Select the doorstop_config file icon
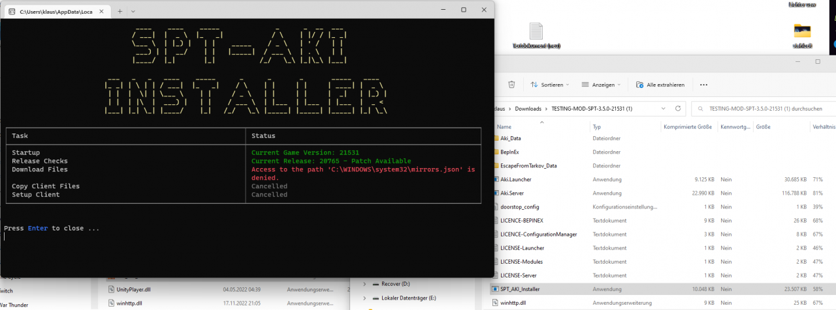The width and height of the screenshot is (836, 310). [x=495, y=206]
